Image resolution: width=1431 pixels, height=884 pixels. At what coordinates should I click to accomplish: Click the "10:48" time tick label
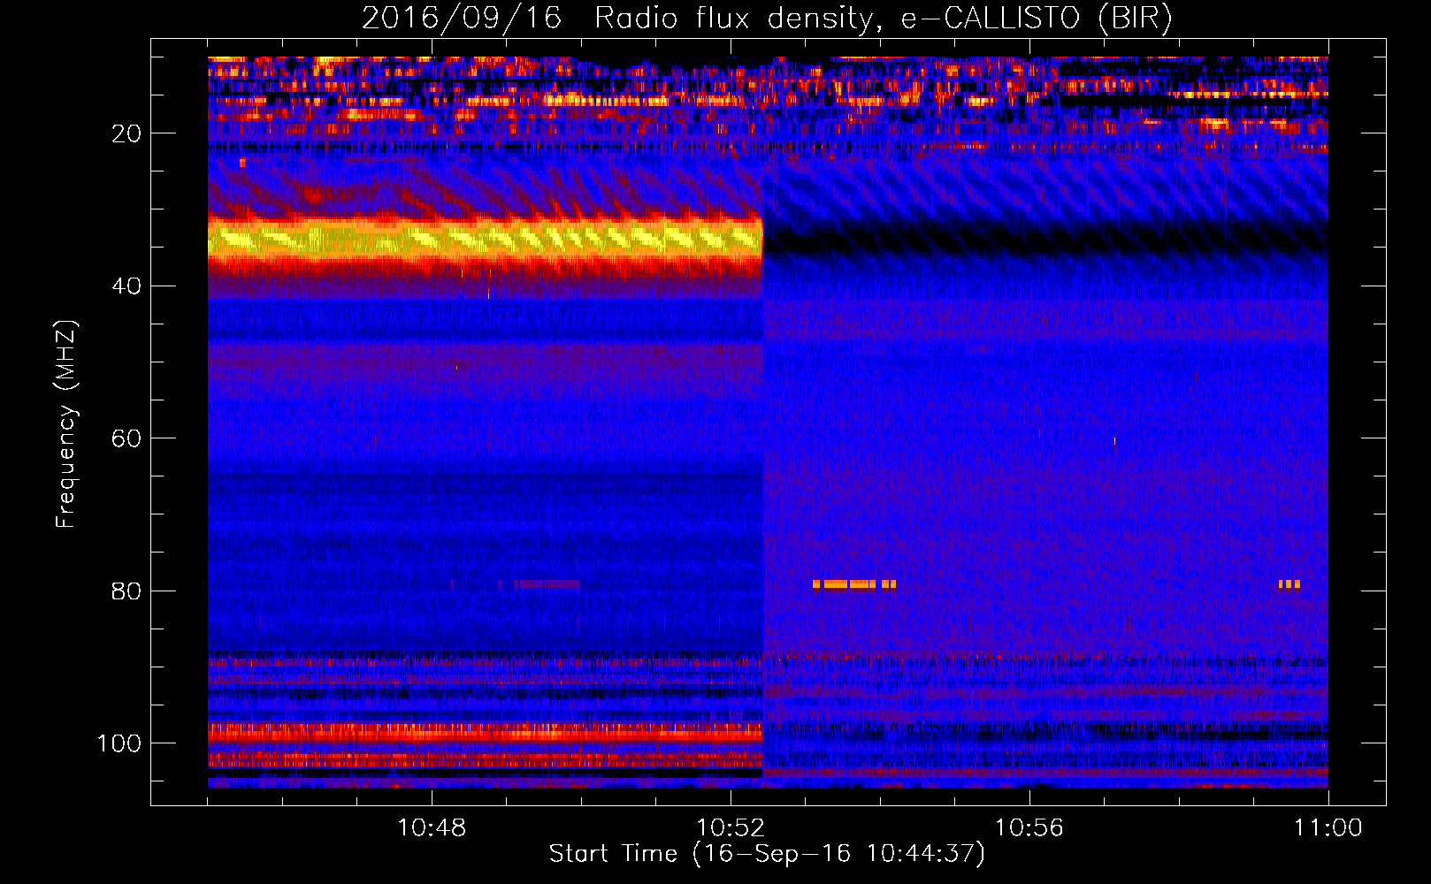click(x=432, y=828)
